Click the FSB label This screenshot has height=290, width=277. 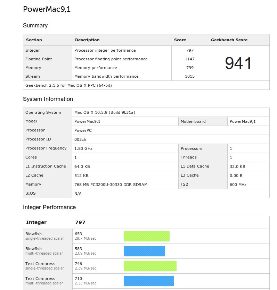(x=184, y=184)
